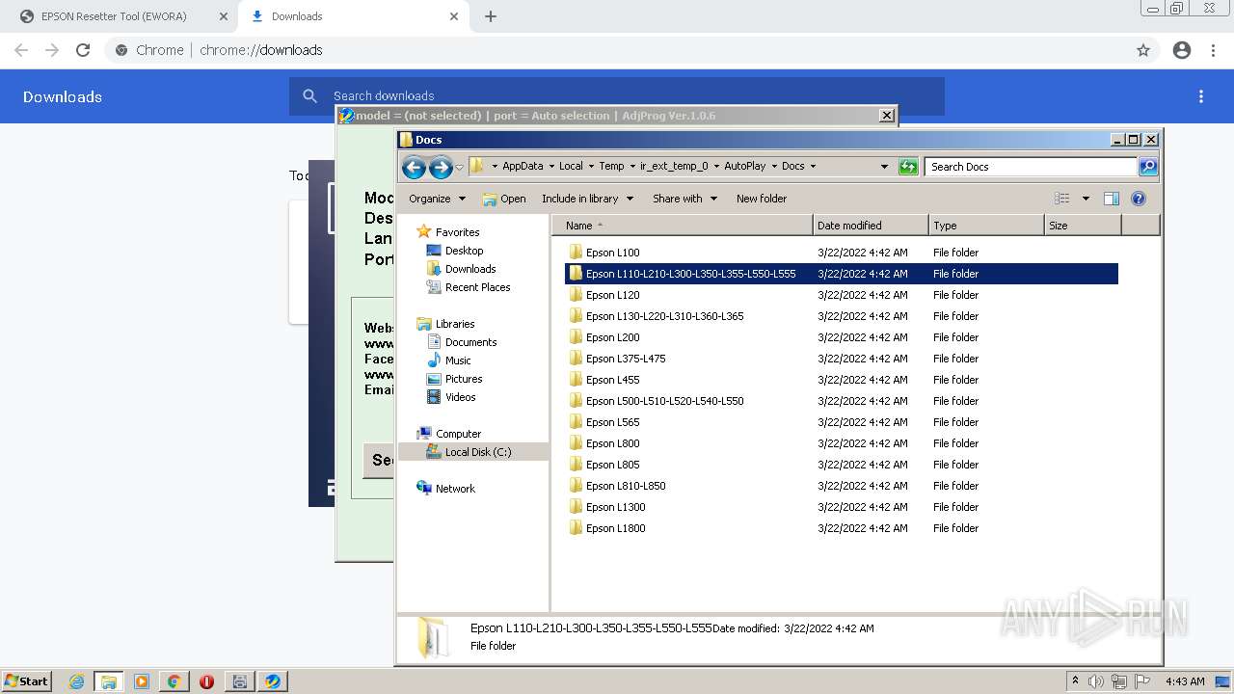The width and height of the screenshot is (1234, 694).
Task: Click Temp in the breadcrumb path
Action: 611,166
